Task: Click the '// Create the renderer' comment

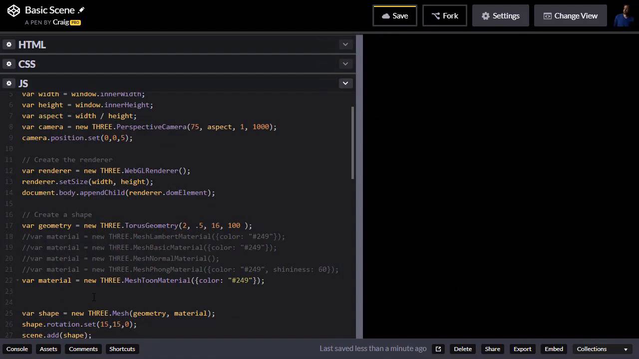Action: (67, 160)
